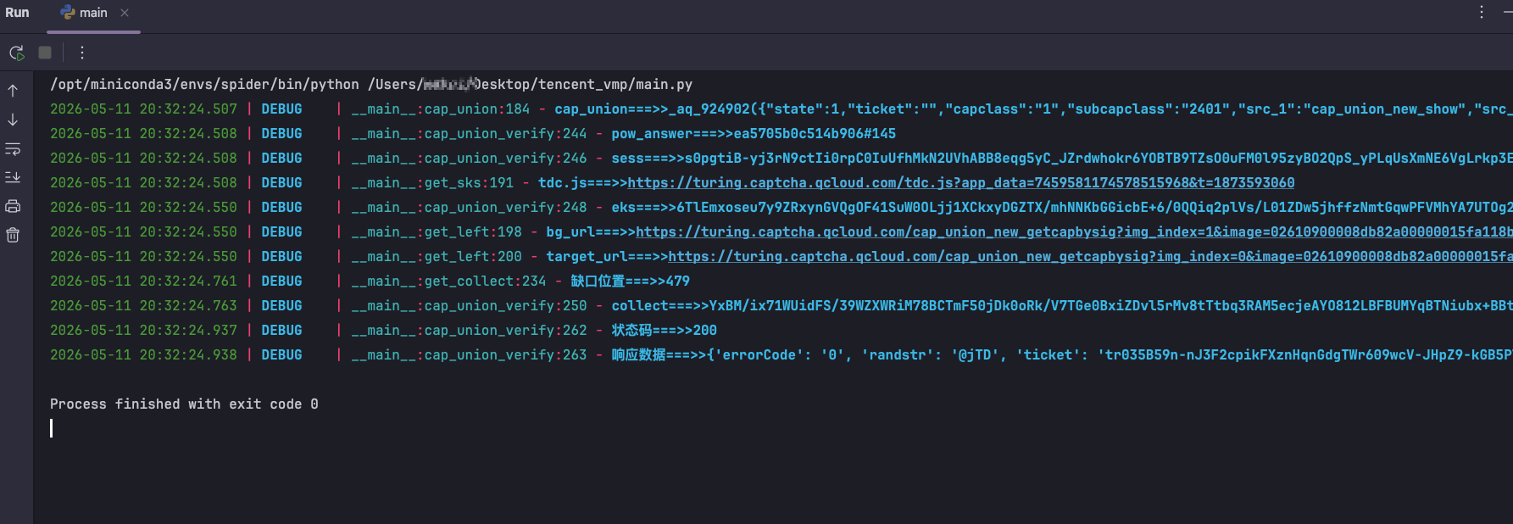
Task: Click the collect log line text
Action: point(1062,305)
